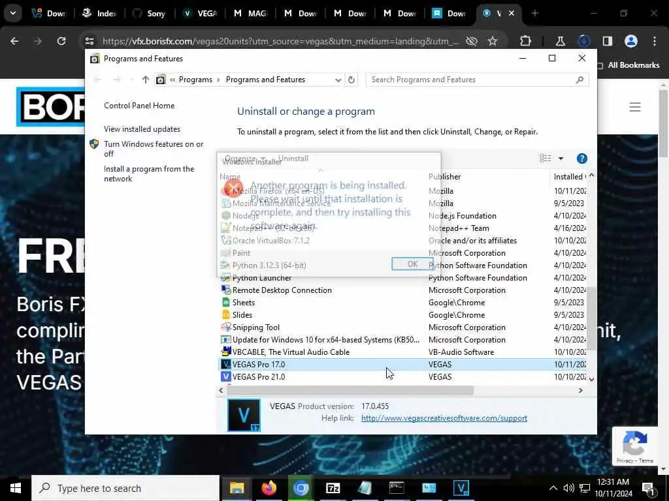This screenshot has height=501, width=669.
Task: Click the horizontal scrollbar left arrow in program list
Action: (221, 390)
